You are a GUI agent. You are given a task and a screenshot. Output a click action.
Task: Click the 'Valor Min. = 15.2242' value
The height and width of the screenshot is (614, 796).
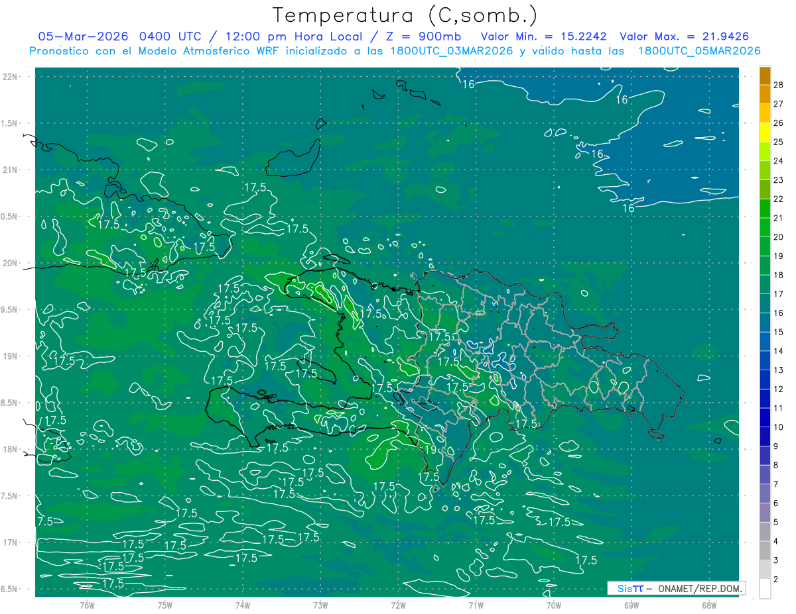tap(545, 36)
